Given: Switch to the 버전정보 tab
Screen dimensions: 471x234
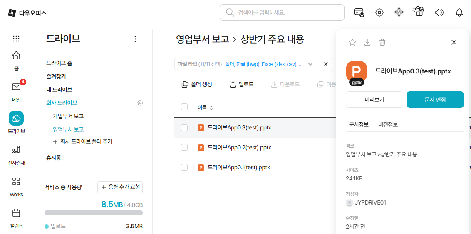Looking at the screenshot, I should click(388, 124).
